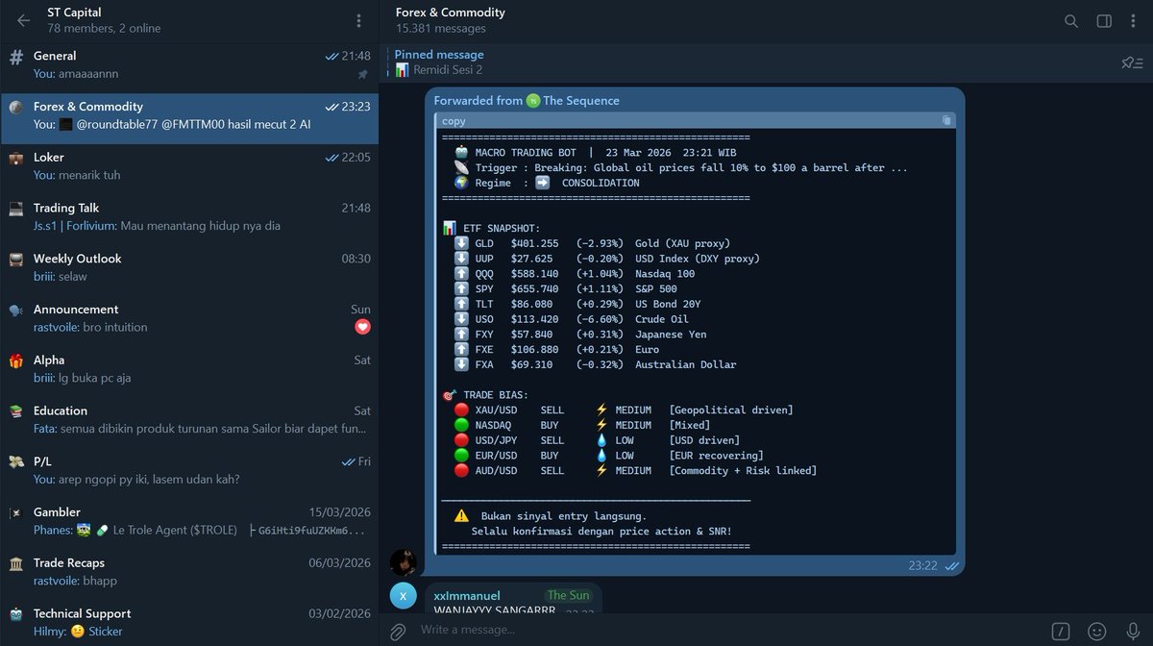Open xxlmmanuel's profile name
1153x646 pixels.
pyautogui.click(x=467, y=596)
